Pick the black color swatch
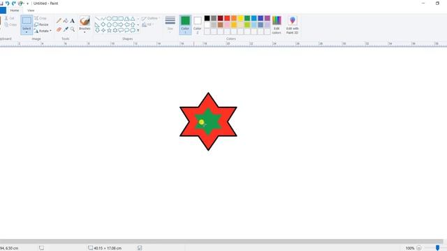The height and width of the screenshot is (251, 447). tap(207, 18)
